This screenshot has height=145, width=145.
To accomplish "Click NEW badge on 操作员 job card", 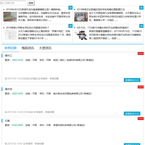I will click(x=141, y=87).
